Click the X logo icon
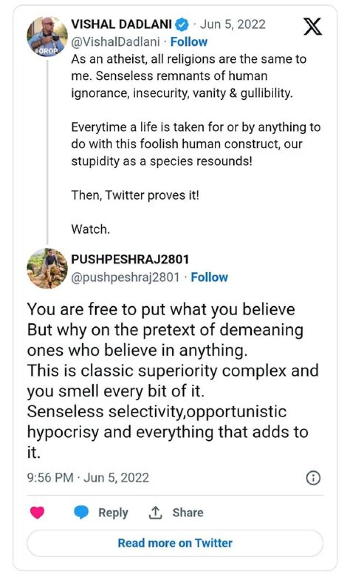 pyautogui.click(x=313, y=25)
